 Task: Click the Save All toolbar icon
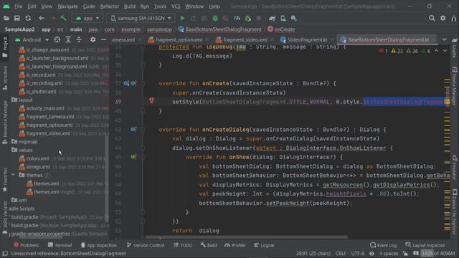[17, 18]
